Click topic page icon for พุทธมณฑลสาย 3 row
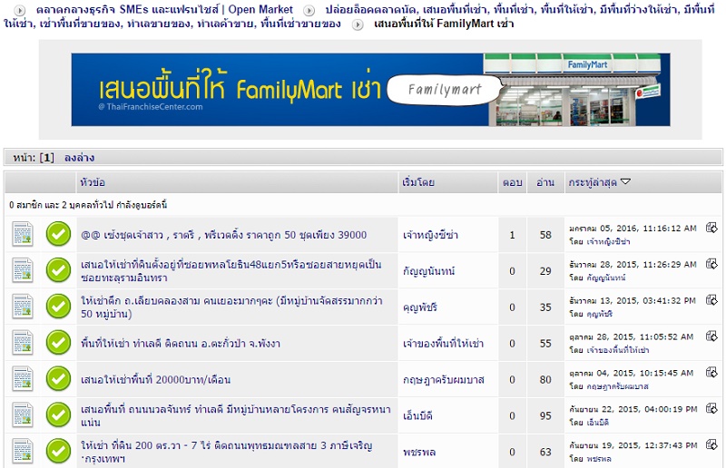This screenshot has width=726, height=468. tap(23, 452)
